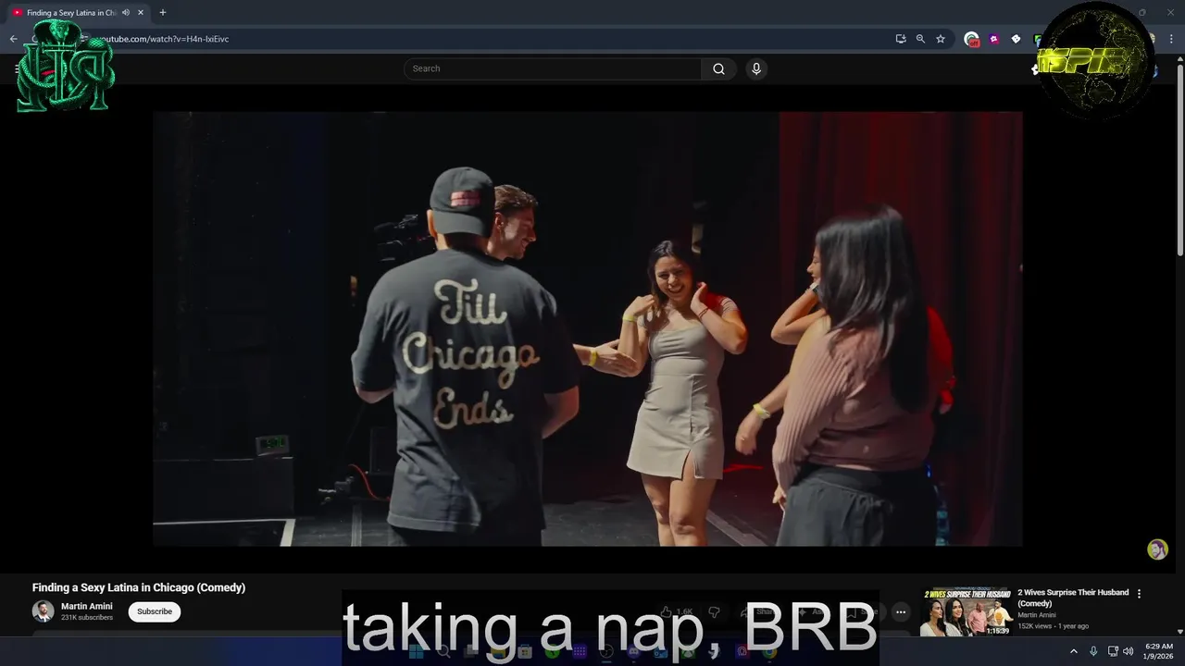Click into the YouTube search field

(x=553, y=68)
